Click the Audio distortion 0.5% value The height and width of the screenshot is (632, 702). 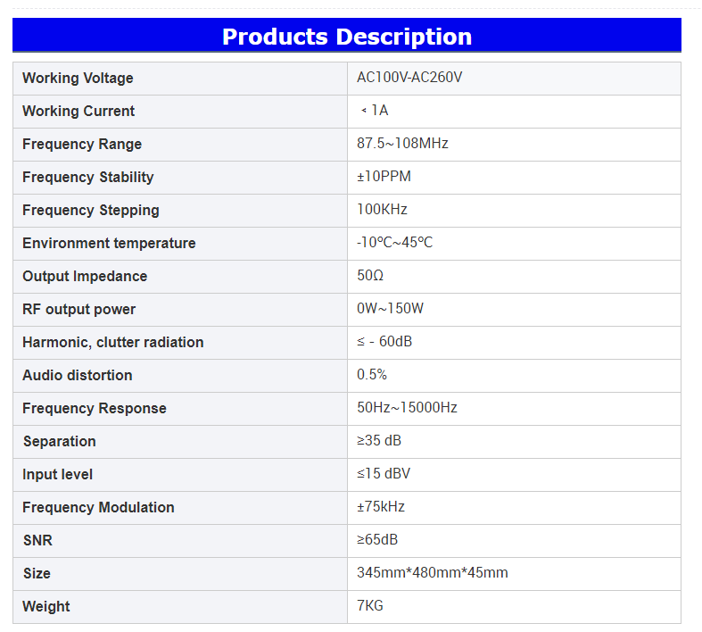pos(372,375)
